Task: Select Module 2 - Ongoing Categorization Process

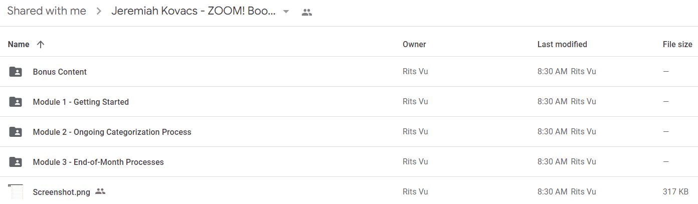Action: (349, 132)
